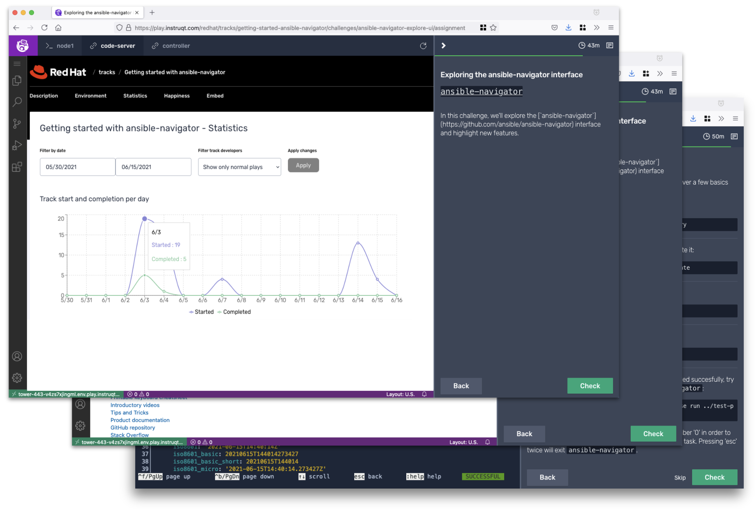Open the browser home page icon

(58, 28)
